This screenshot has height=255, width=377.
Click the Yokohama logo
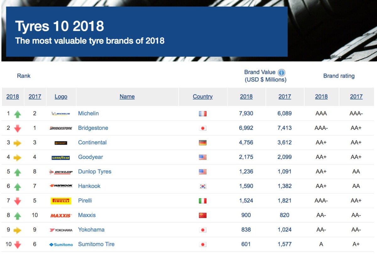click(61, 230)
